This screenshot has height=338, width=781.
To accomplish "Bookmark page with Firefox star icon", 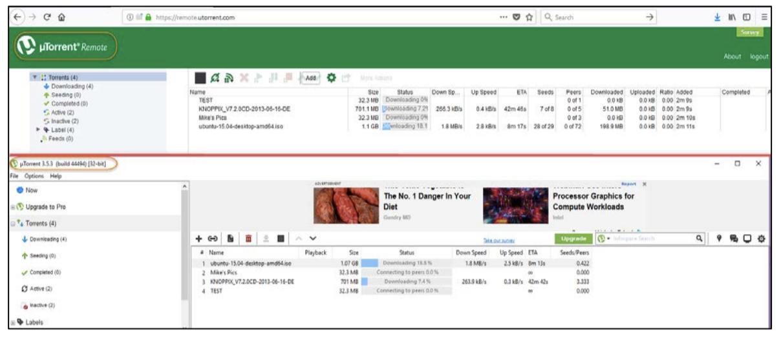I will pyautogui.click(x=530, y=17).
